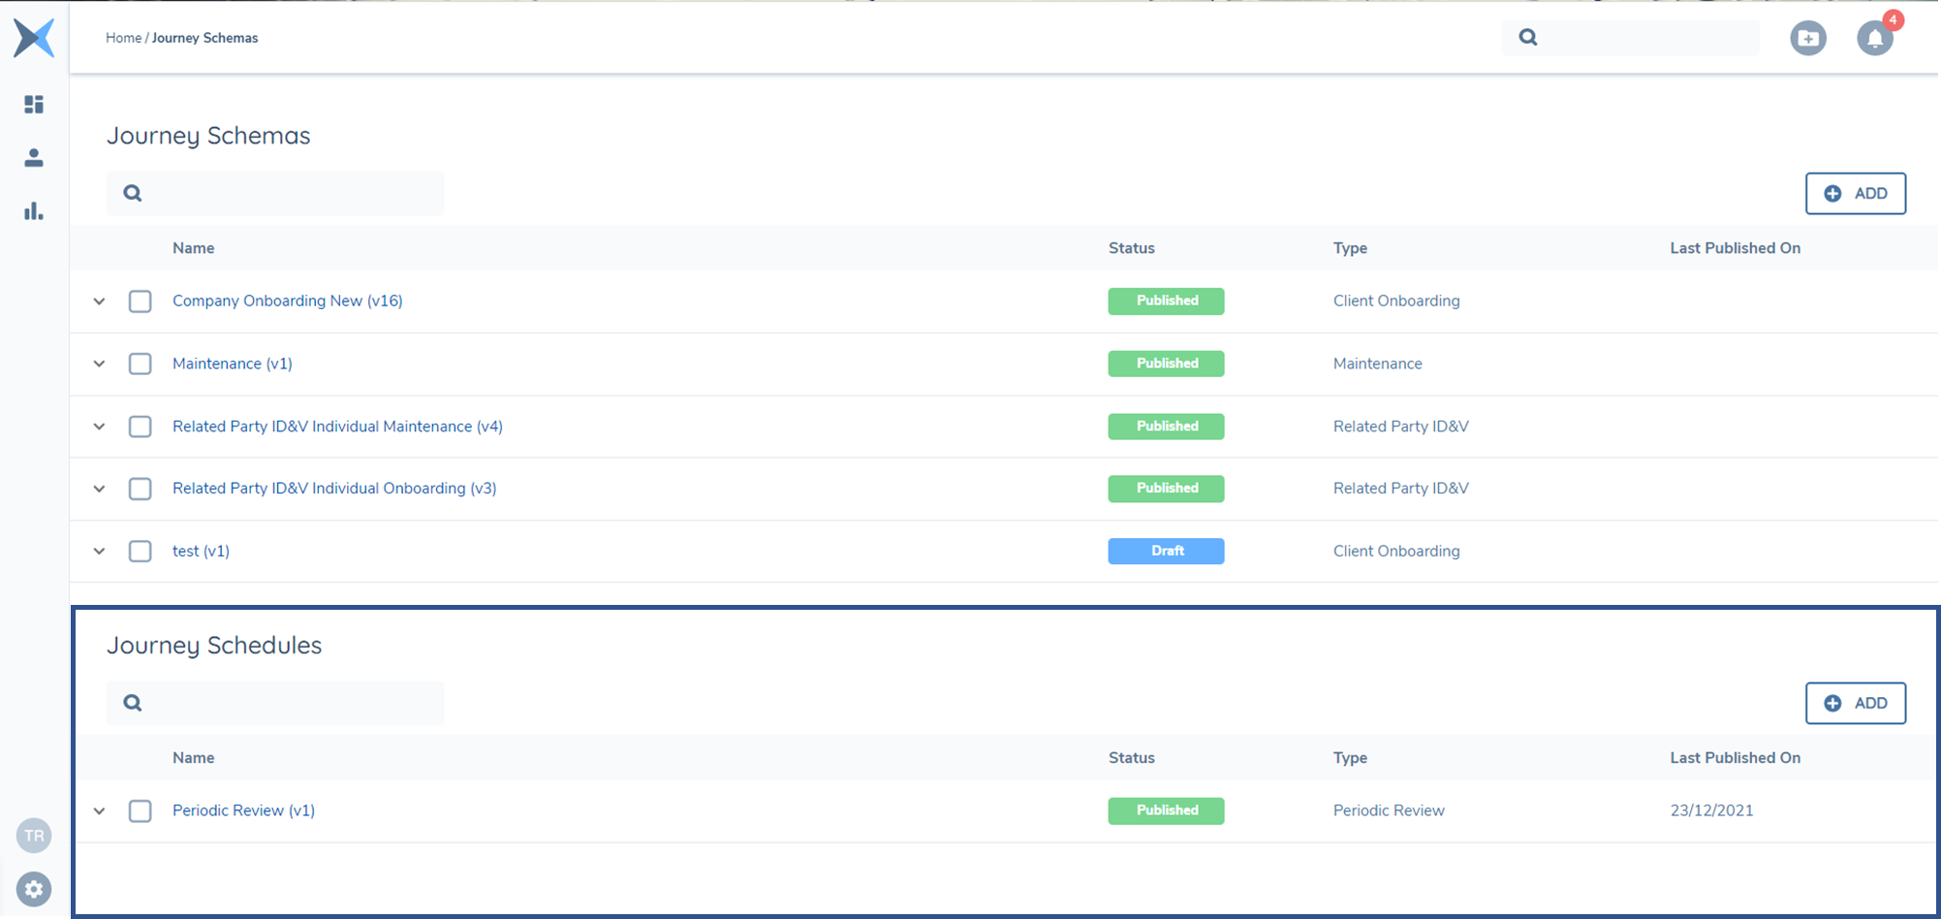Click the app logo in top-left corner
1941x919 pixels.
tap(34, 38)
